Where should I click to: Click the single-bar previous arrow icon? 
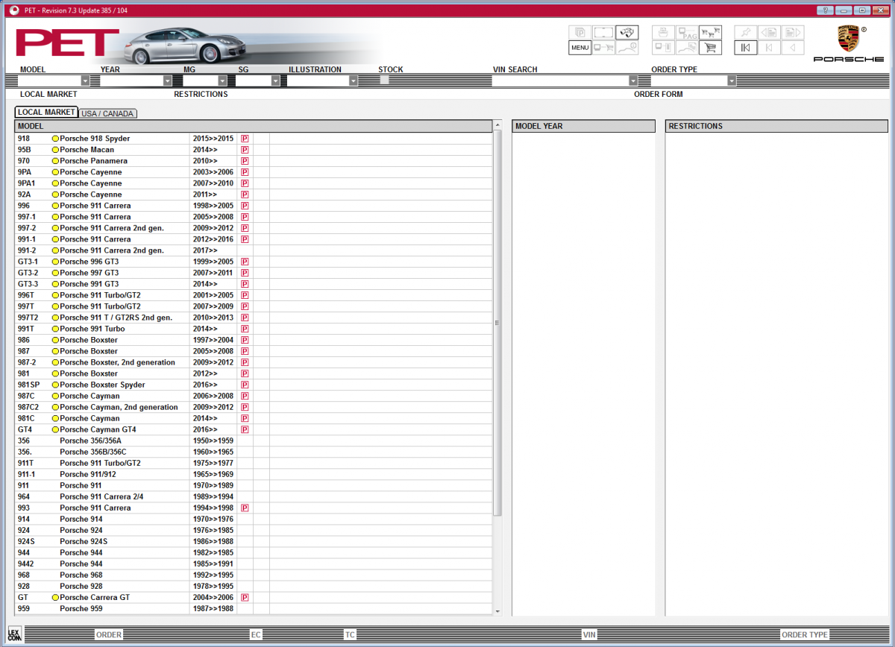(x=769, y=48)
